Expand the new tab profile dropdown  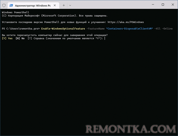click(x=70, y=5)
